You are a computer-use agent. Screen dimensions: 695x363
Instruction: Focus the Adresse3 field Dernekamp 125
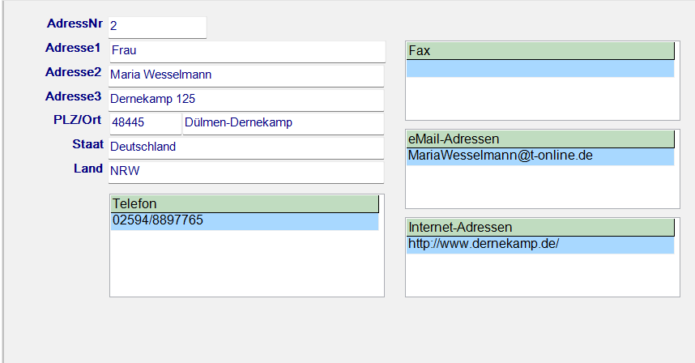[x=246, y=100]
